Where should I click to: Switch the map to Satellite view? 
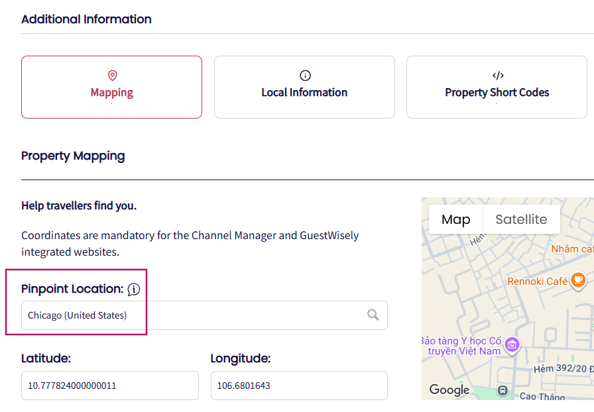tap(521, 219)
